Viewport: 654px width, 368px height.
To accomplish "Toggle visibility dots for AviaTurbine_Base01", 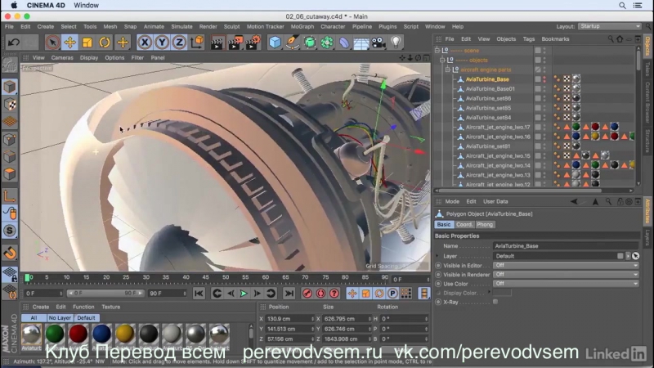I will point(546,88).
